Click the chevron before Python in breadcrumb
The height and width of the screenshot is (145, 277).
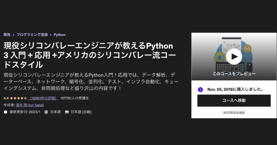51,35
